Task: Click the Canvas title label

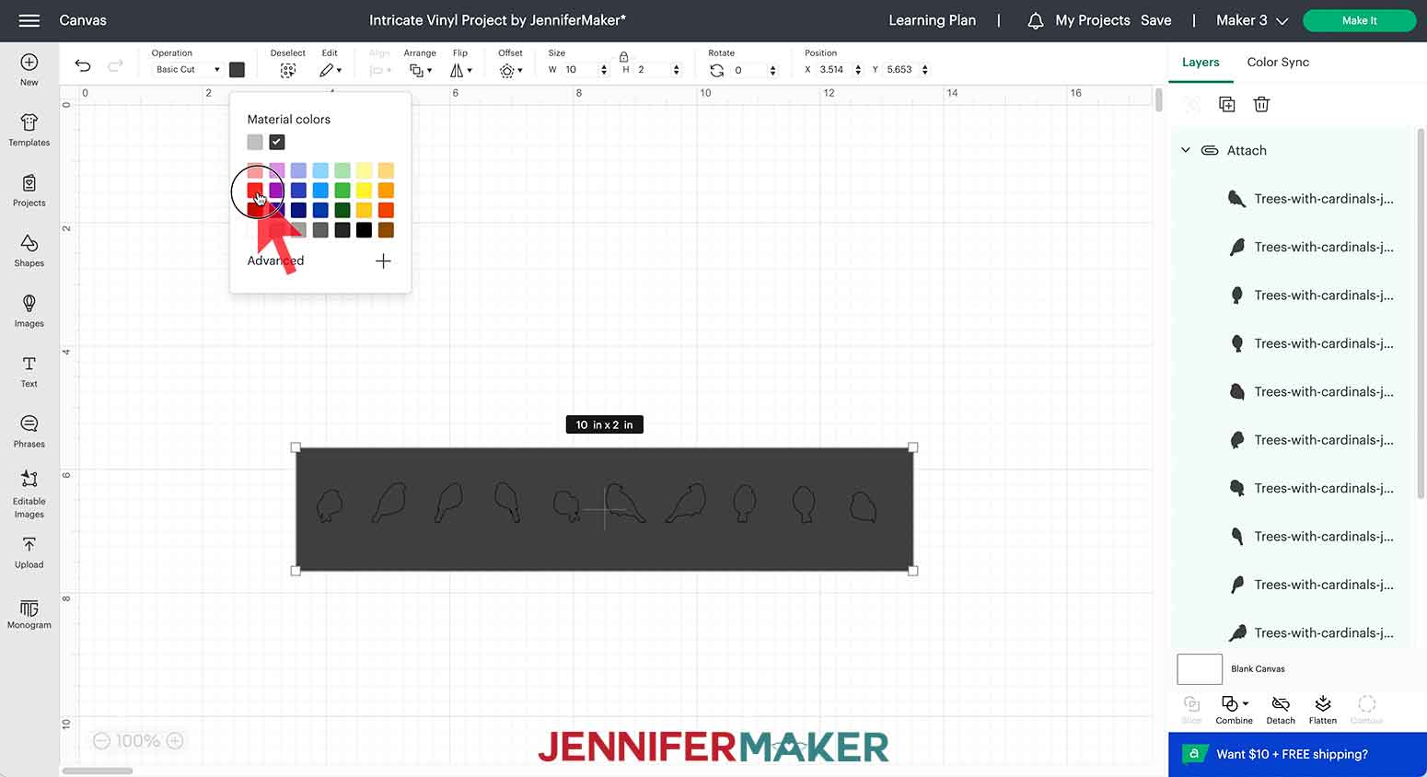Action: pyautogui.click(x=83, y=20)
